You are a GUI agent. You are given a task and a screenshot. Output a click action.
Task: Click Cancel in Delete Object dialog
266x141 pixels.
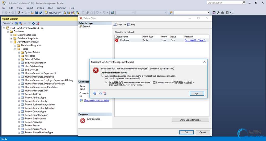[203, 132]
